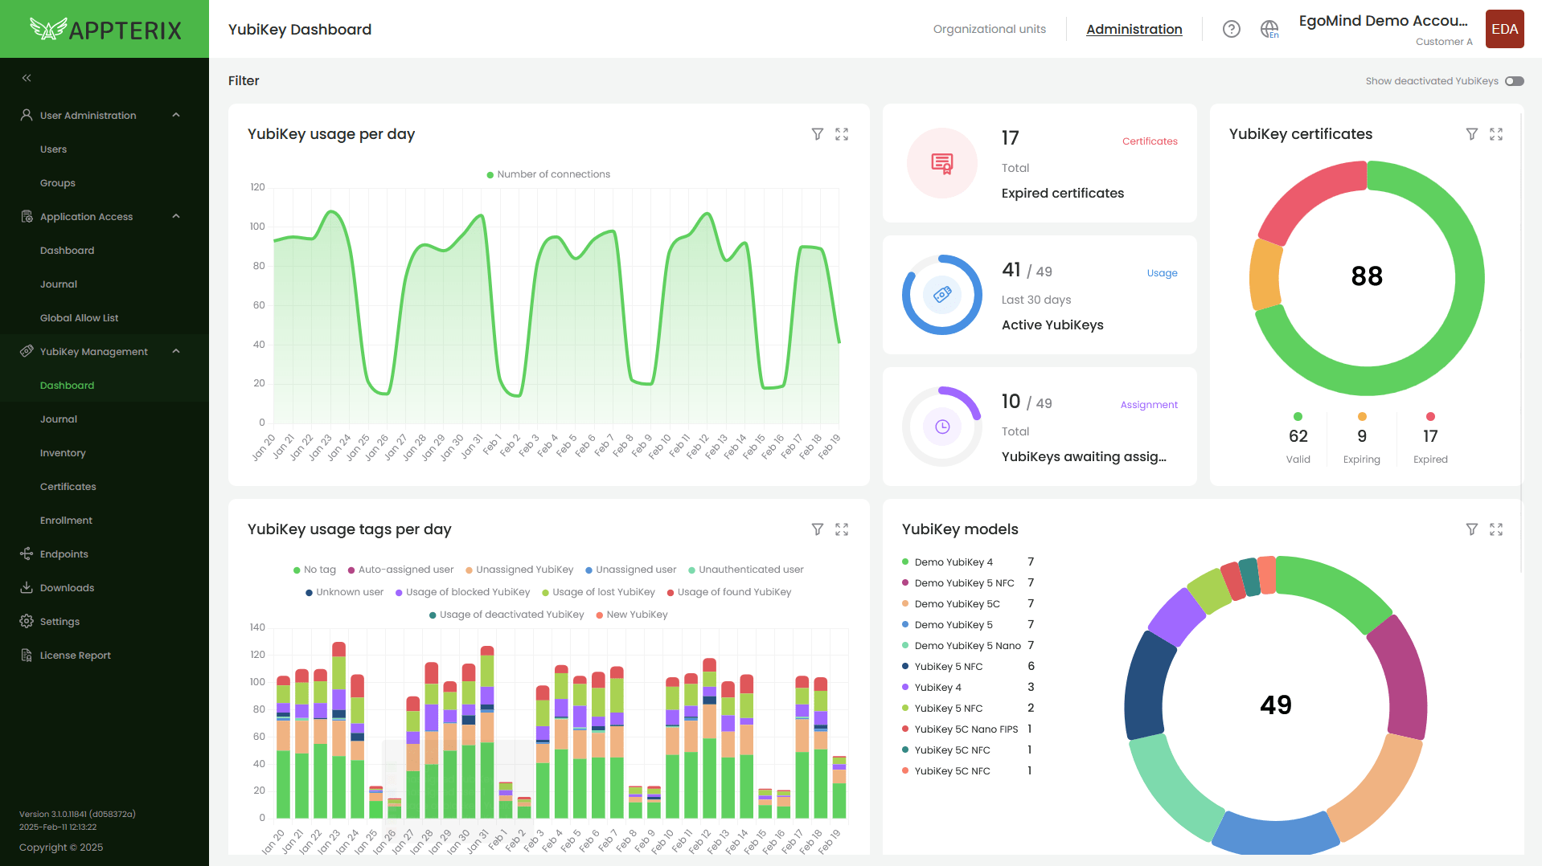The height and width of the screenshot is (866, 1542).
Task: Collapse the sidebar with double-chevron icon
Action: 27,78
